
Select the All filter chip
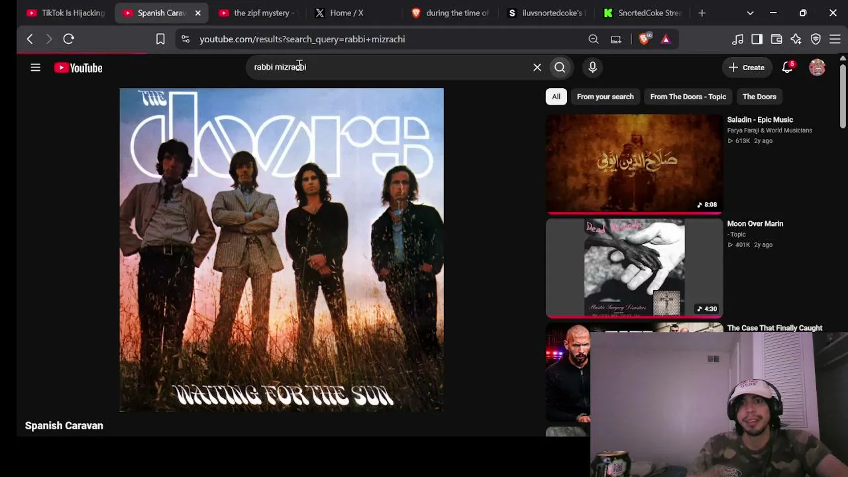[x=556, y=97]
